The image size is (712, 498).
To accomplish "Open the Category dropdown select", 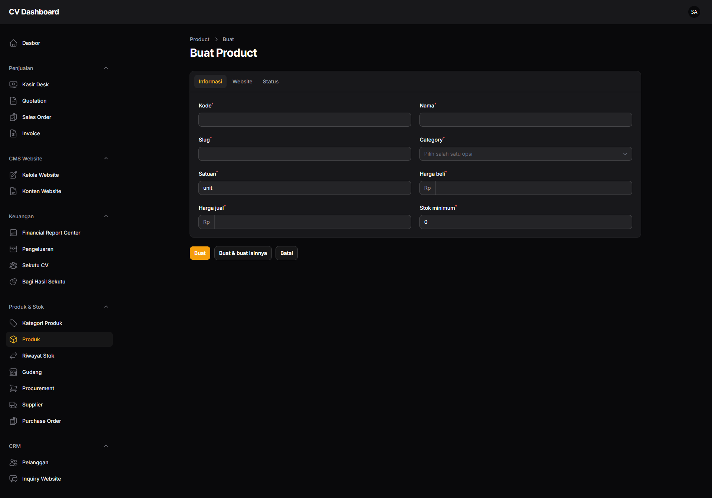I will tap(525, 154).
